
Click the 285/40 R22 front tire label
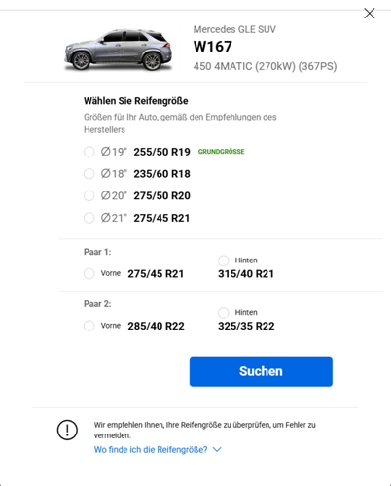[x=156, y=326]
